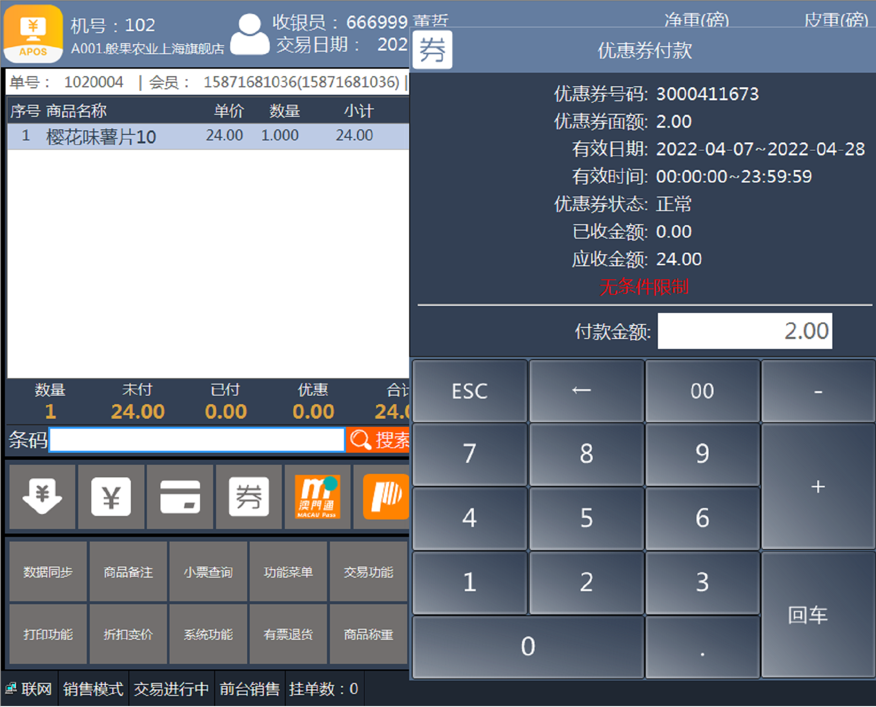The width and height of the screenshot is (876, 707).
Task: Tap keypad digit 5
Action: tap(586, 518)
